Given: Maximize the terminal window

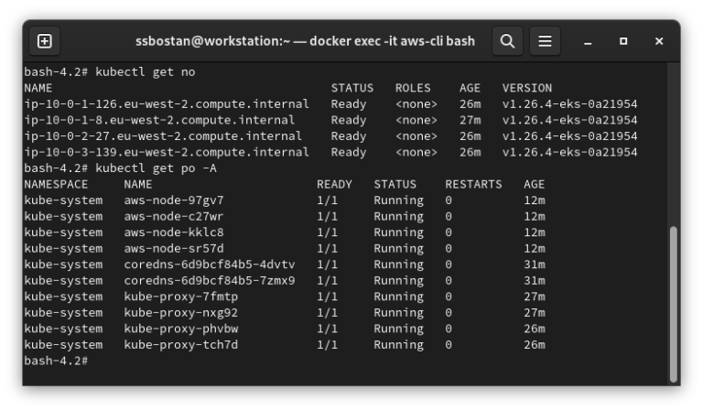Looking at the screenshot, I should point(623,41).
